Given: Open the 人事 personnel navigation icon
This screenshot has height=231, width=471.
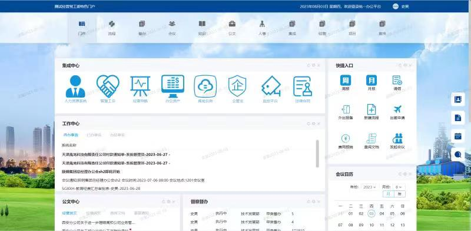Looking at the screenshot, I should [262, 24].
